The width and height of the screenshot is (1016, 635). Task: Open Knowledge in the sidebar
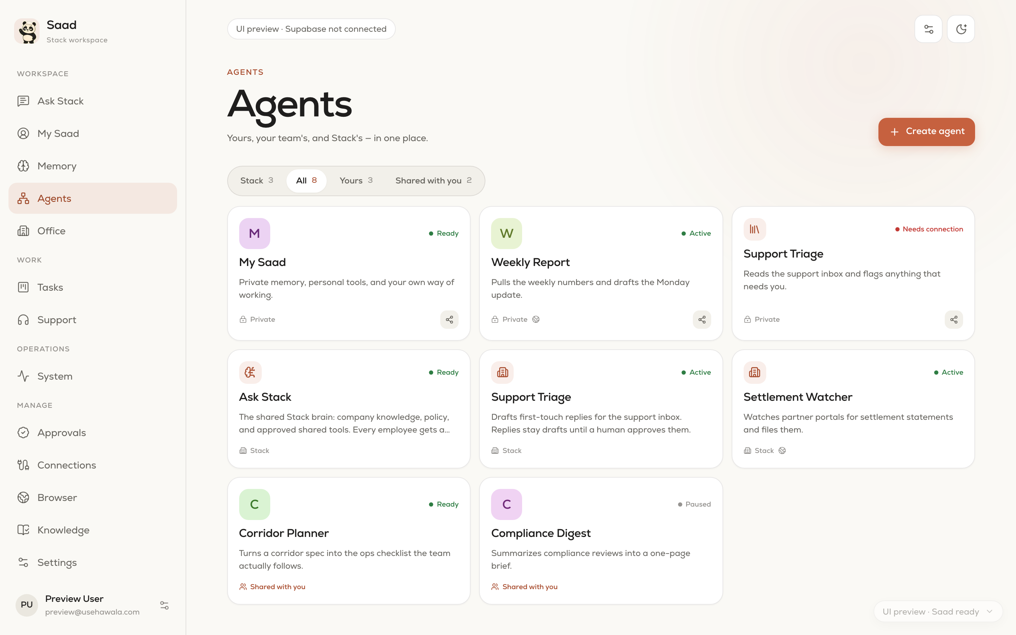tap(92, 530)
